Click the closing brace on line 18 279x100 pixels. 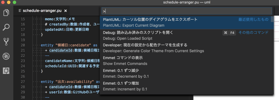[x=42, y=35]
